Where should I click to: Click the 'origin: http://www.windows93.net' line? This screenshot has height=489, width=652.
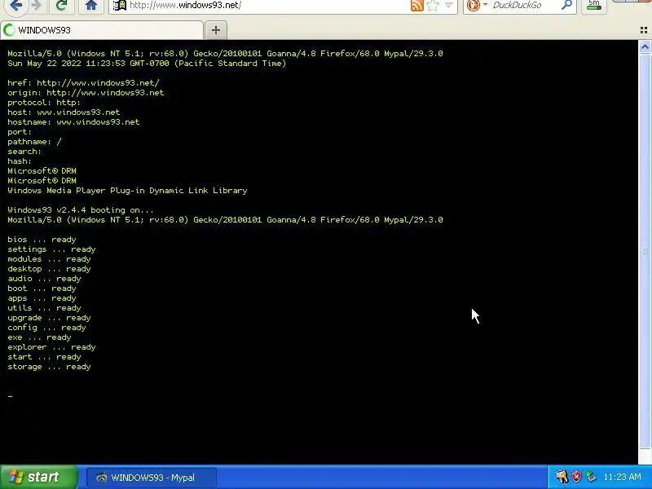tap(86, 93)
